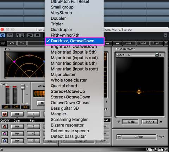
Task: Open help with the question mark button
Action: click(166, 43)
